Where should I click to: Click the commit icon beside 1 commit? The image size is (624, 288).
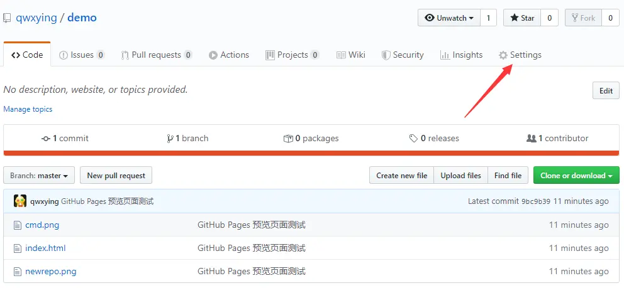[x=46, y=139]
